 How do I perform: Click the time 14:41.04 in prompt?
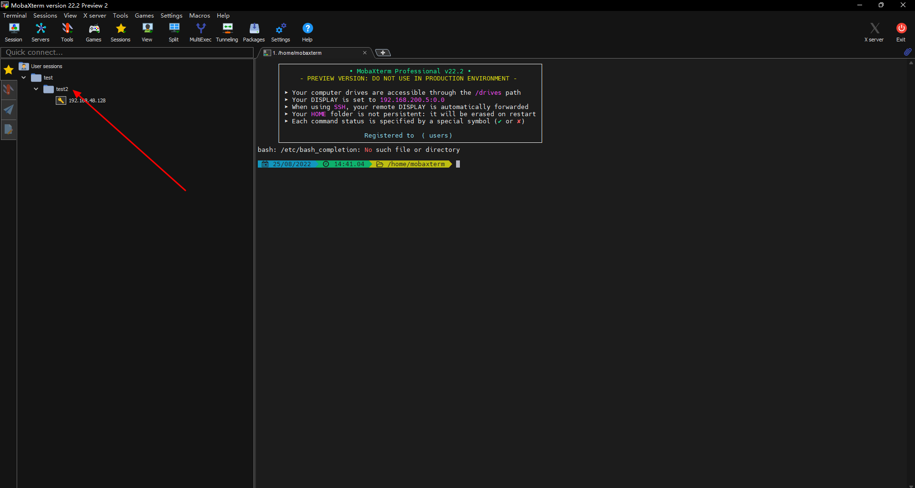tap(349, 164)
